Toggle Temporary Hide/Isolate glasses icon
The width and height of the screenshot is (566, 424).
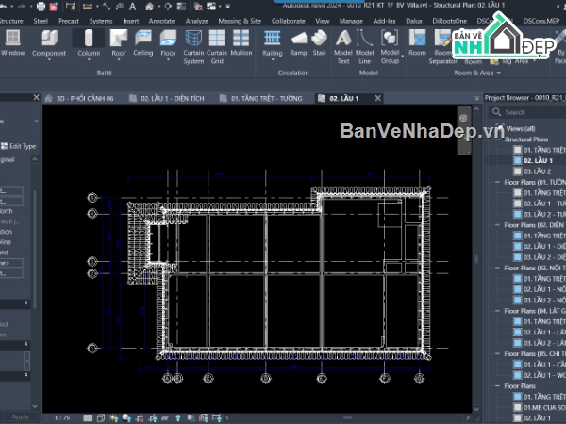[165, 417]
